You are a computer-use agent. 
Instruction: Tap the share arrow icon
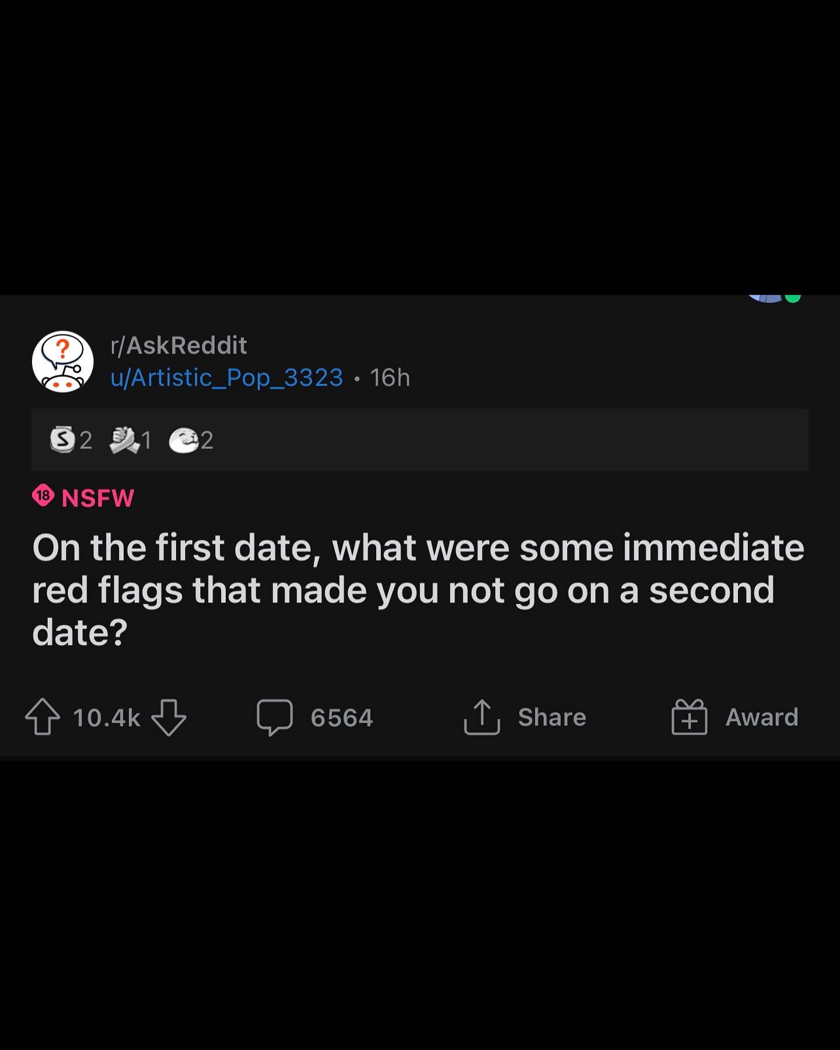(x=481, y=717)
